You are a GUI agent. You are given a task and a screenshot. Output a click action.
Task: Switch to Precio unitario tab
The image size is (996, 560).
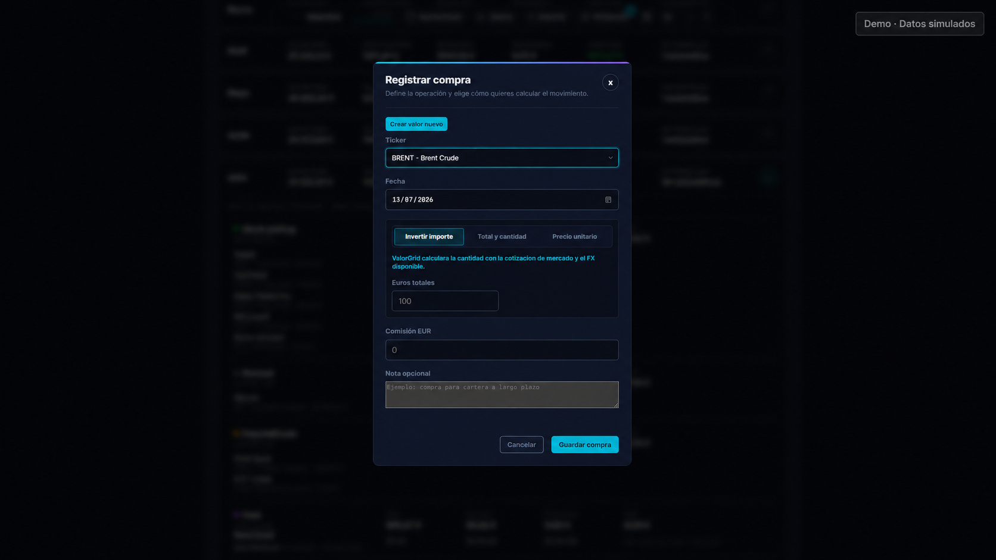pos(574,236)
